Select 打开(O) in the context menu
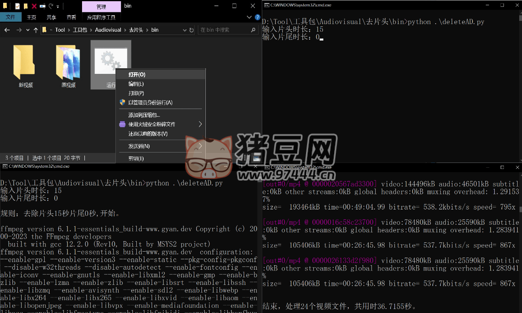Viewport: 522px width, 313px height. [137, 75]
